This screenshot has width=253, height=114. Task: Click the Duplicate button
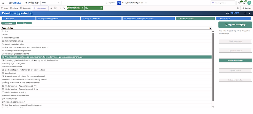[x=247, y=8]
